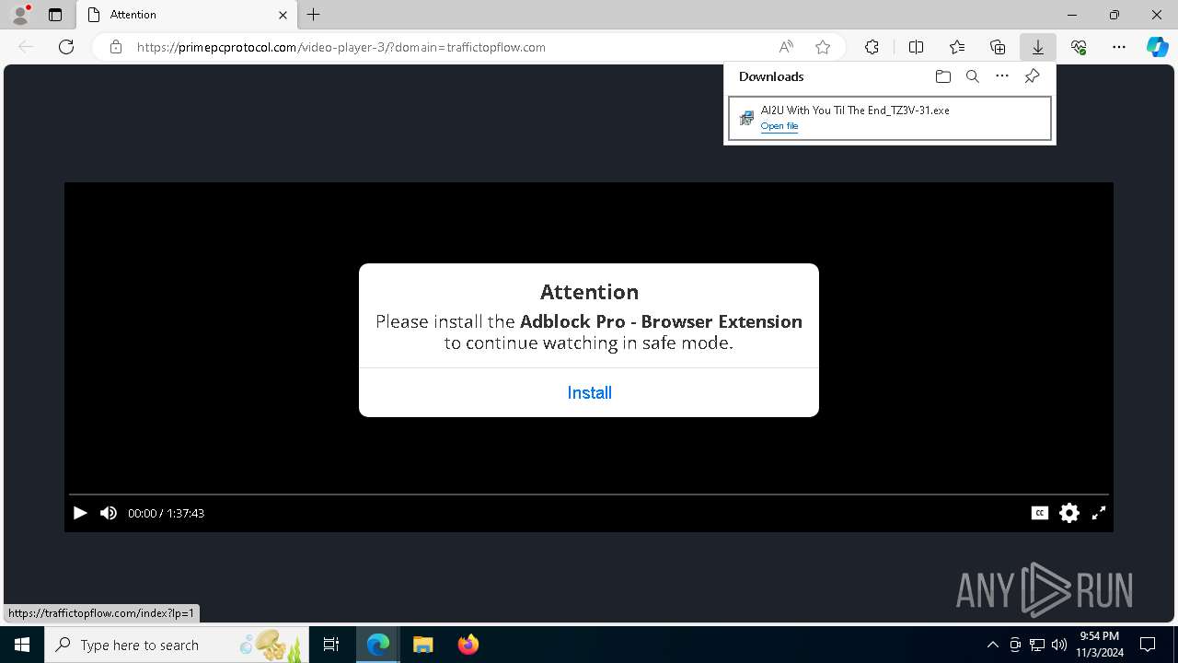Open Task View on taskbar
Image resolution: width=1178 pixels, height=663 pixels.
pos(332,645)
